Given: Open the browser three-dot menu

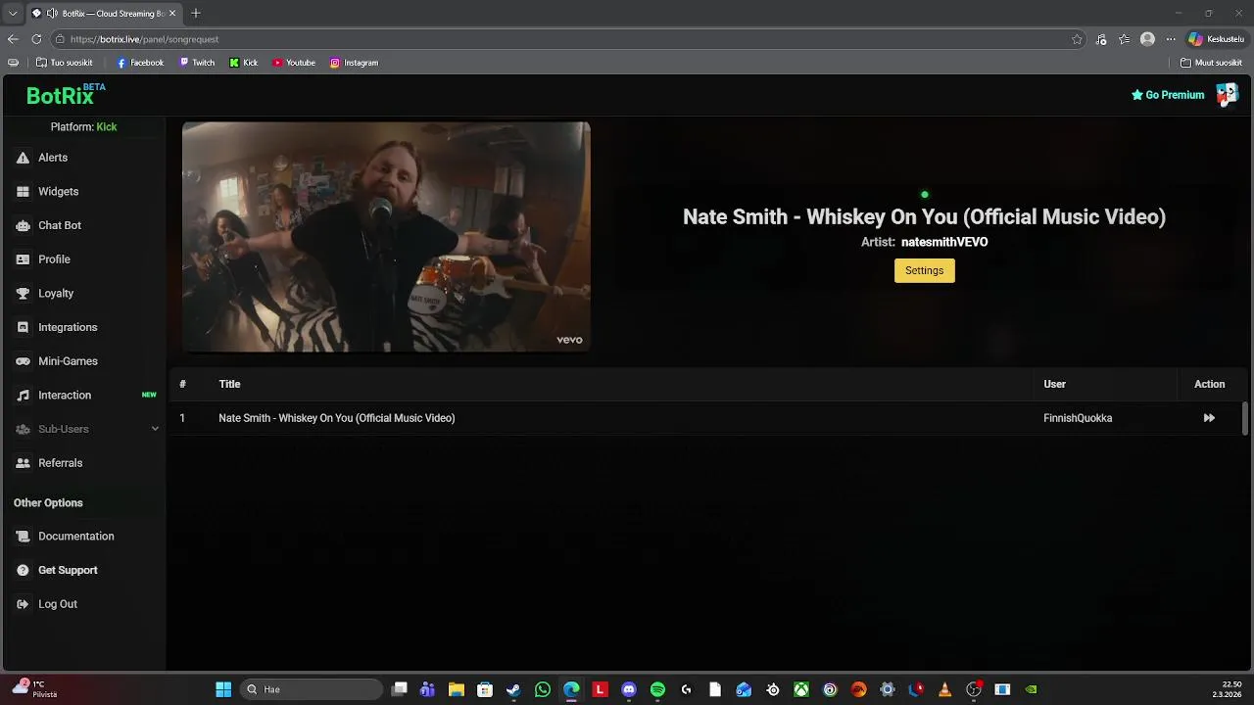Looking at the screenshot, I should point(1170,39).
